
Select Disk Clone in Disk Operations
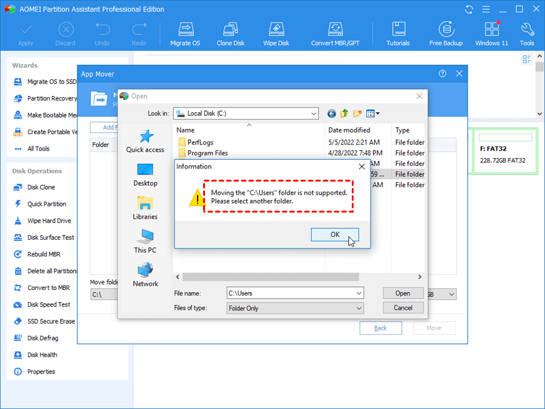pos(35,187)
